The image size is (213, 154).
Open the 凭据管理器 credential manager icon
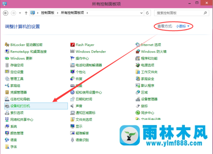click(7, 92)
